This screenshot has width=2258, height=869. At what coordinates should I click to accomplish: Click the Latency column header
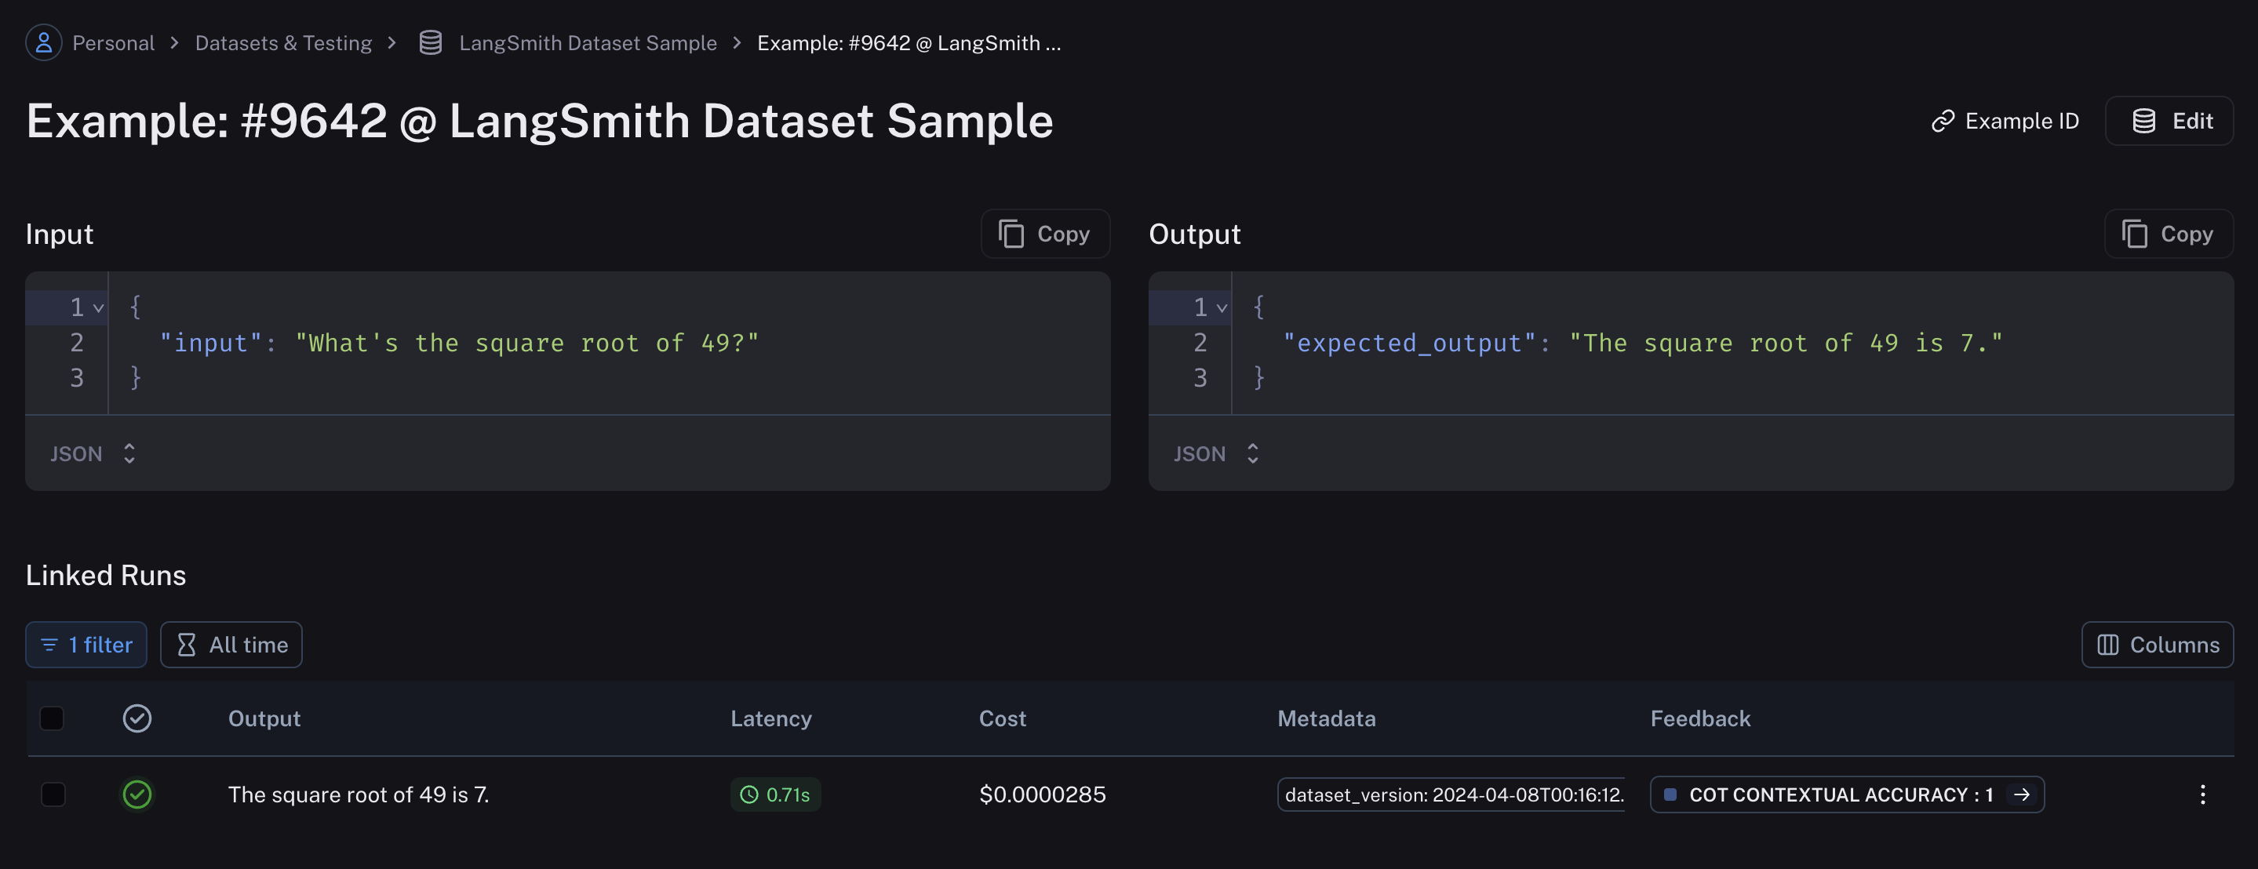[771, 718]
